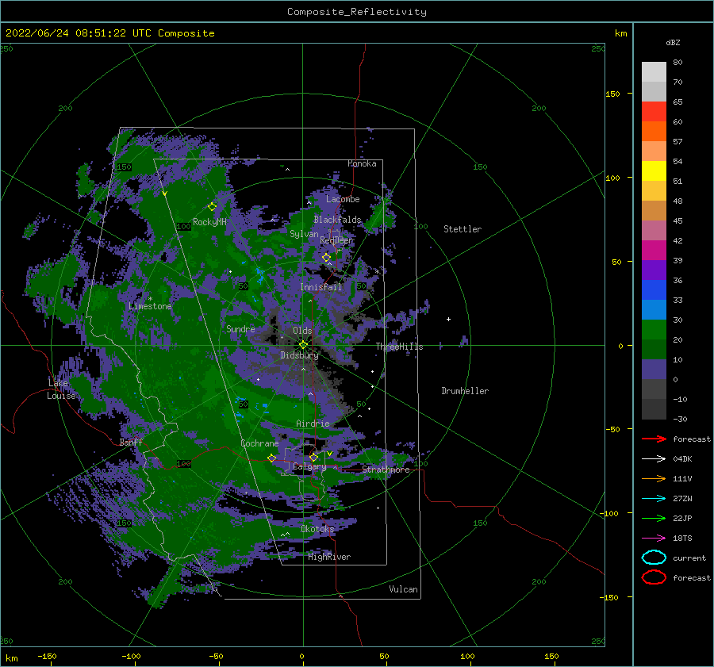Click the orange 111V arrow icon
This screenshot has height=667, width=714.
(x=654, y=478)
